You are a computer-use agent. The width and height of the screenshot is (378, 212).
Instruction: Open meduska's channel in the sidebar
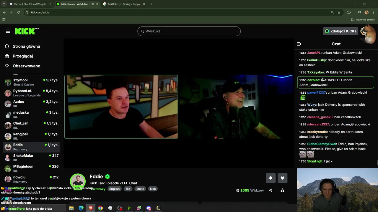(32, 115)
